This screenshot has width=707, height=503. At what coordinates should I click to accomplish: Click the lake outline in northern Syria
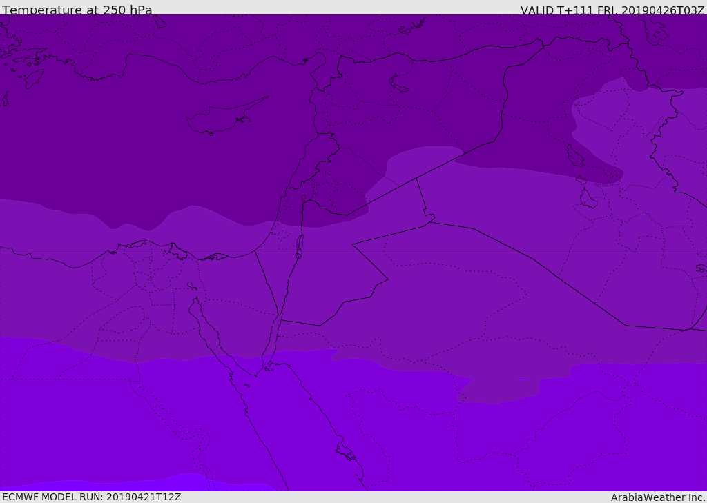click(x=398, y=83)
